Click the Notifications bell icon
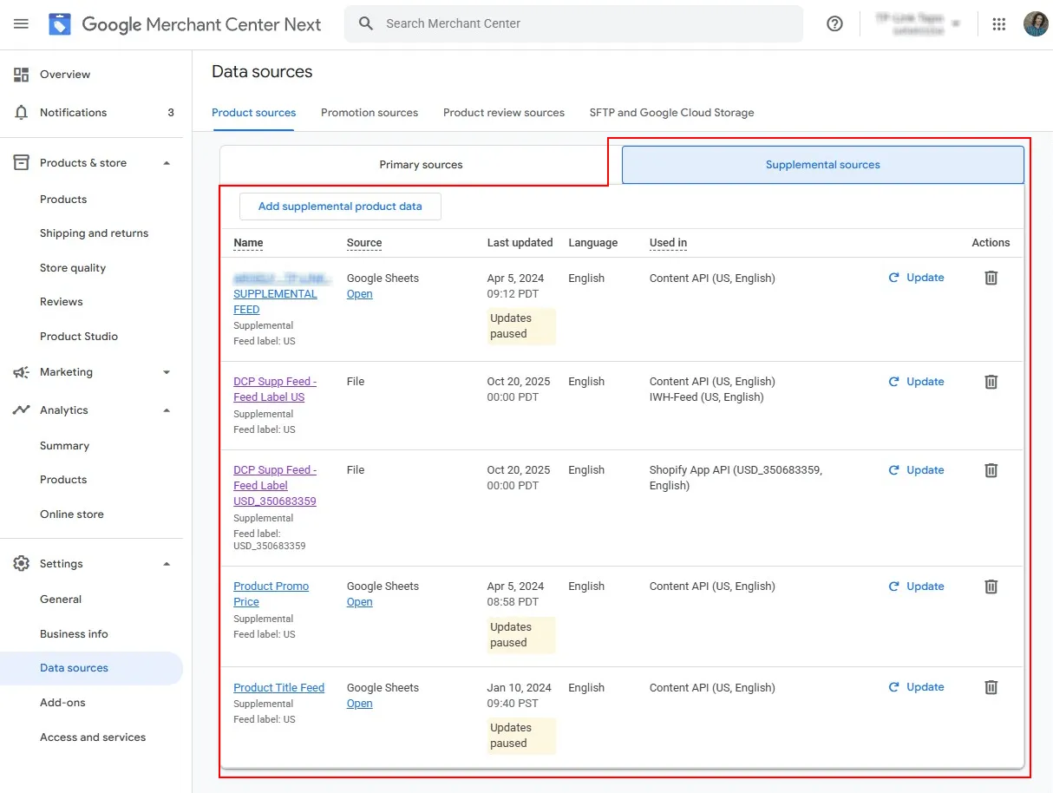This screenshot has height=793, width=1053. click(22, 113)
